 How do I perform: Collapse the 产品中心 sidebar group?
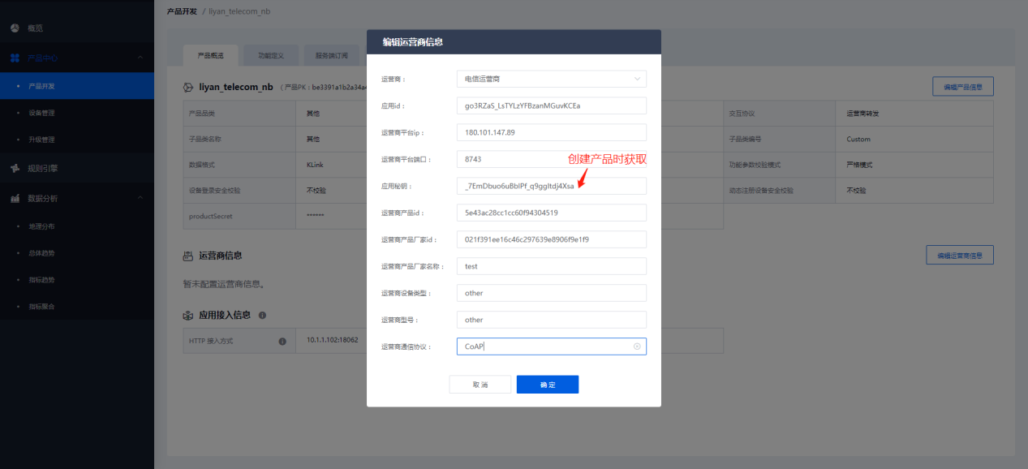coord(140,58)
